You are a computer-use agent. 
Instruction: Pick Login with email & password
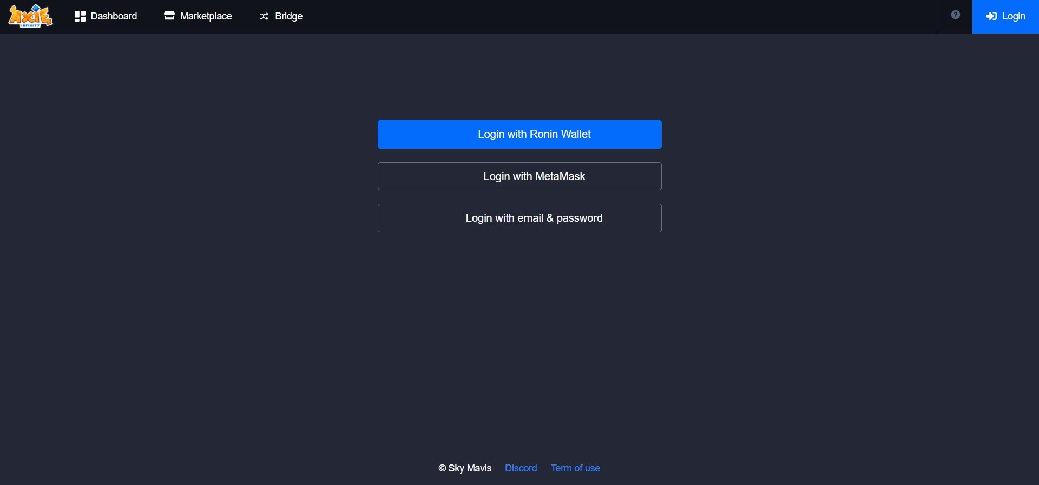(x=519, y=218)
